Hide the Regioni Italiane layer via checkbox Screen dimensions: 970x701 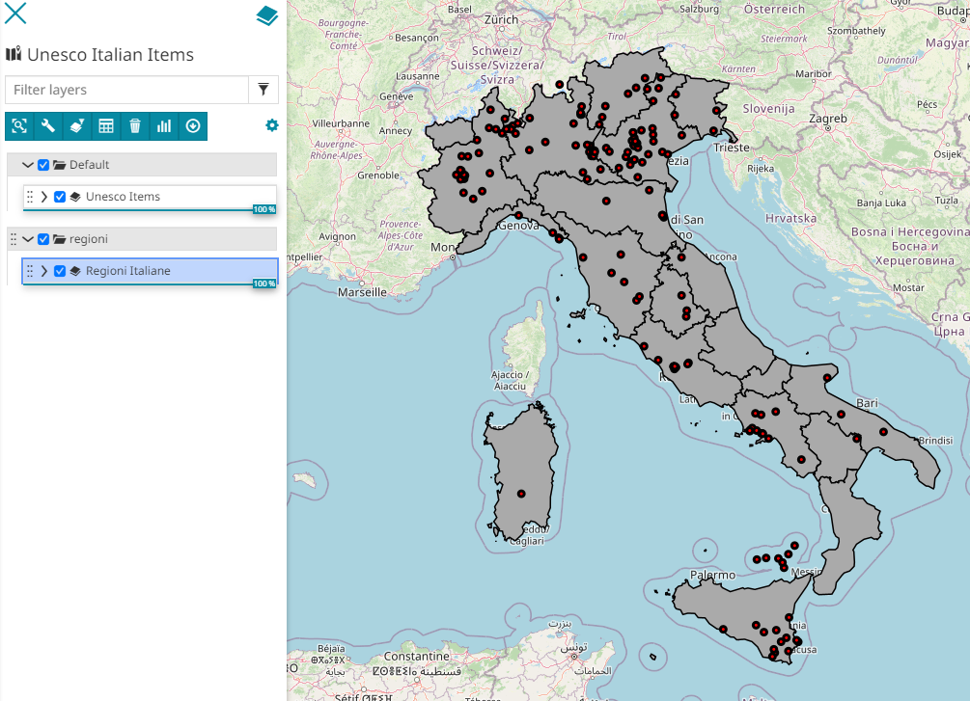(x=60, y=271)
